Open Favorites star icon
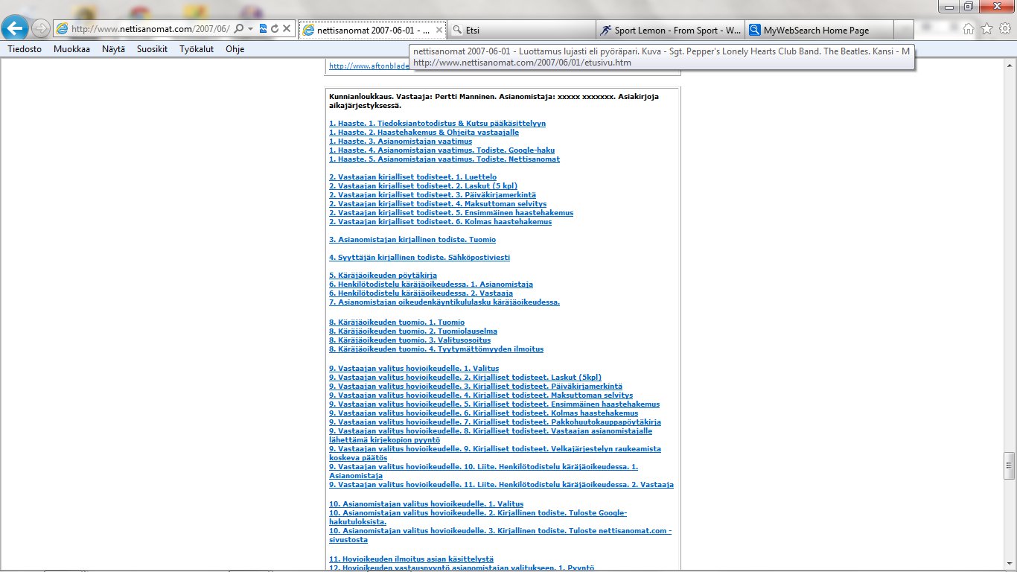 point(987,29)
